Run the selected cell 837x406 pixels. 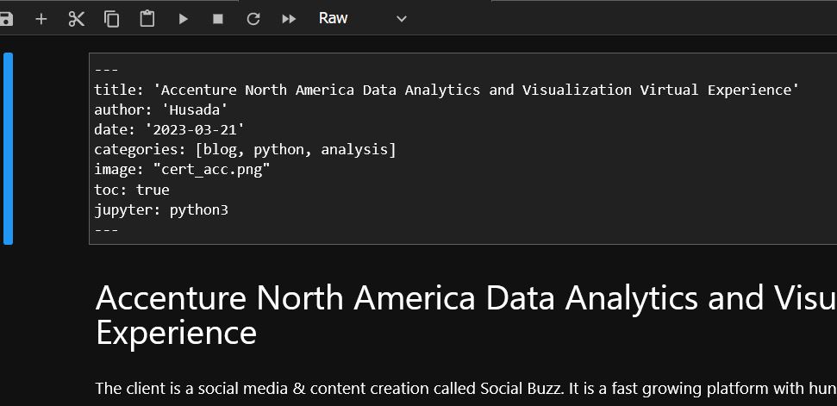183,19
